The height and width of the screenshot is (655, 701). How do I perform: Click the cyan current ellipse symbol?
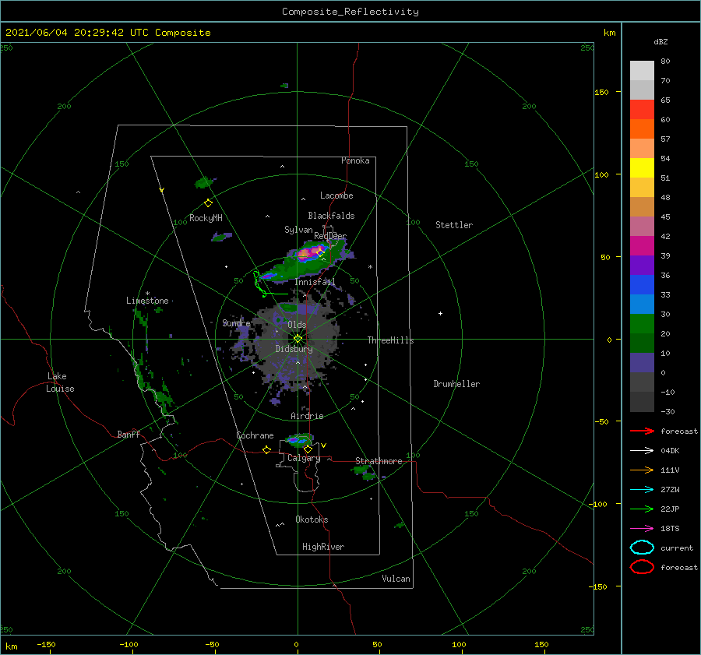click(x=642, y=548)
